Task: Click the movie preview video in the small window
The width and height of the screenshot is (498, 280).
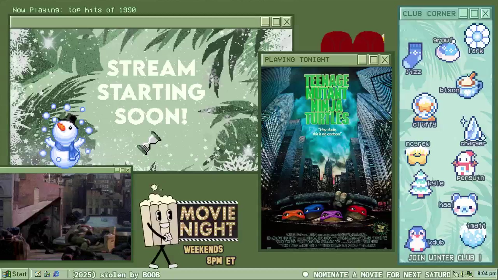Action: 65,217
